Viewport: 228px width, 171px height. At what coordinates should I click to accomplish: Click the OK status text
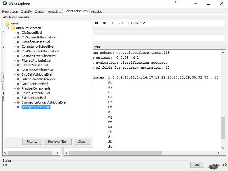[x=5, y=165]
